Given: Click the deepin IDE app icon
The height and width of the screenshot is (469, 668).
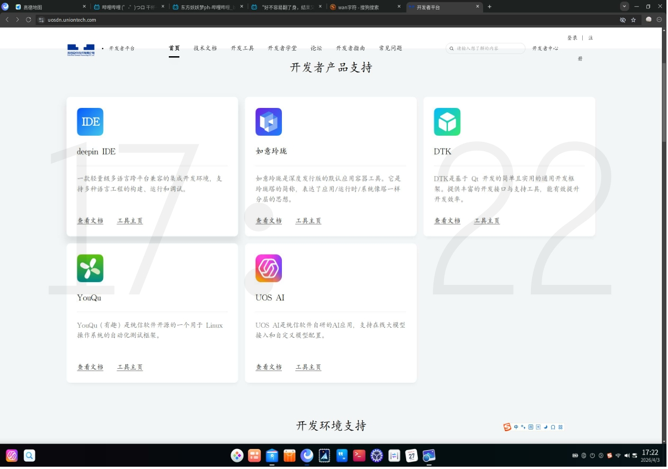Looking at the screenshot, I should (x=90, y=121).
